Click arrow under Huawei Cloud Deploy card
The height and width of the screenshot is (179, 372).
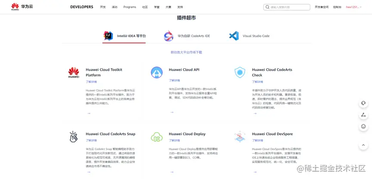[172, 172]
